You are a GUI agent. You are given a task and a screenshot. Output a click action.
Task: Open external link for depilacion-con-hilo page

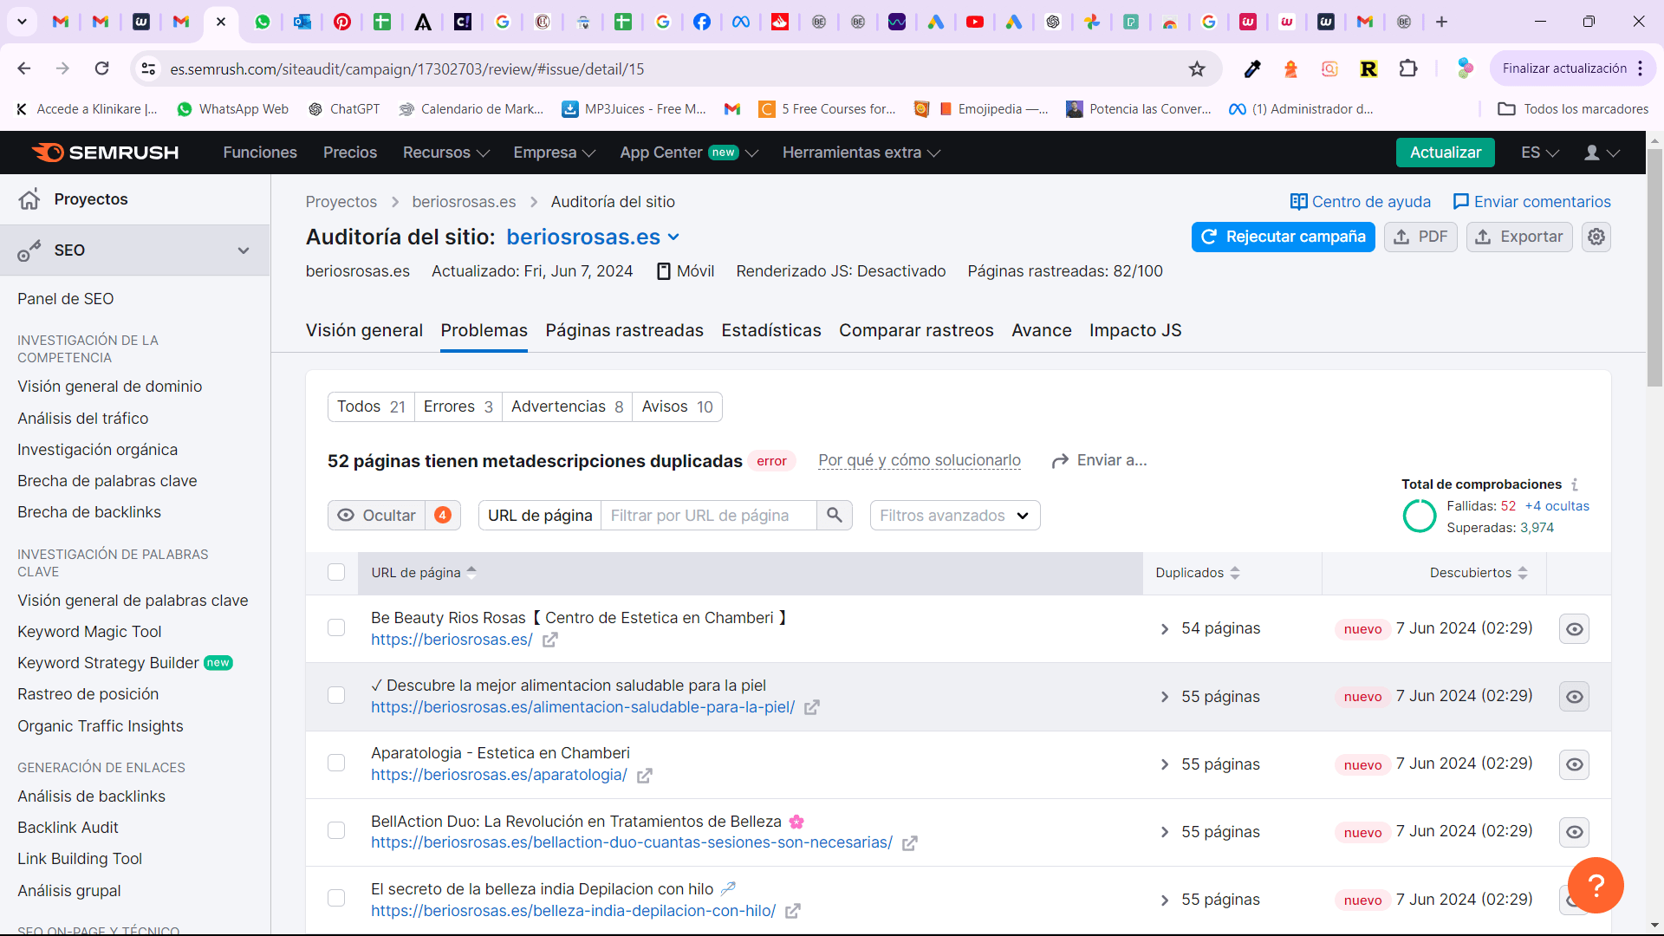(x=793, y=911)
